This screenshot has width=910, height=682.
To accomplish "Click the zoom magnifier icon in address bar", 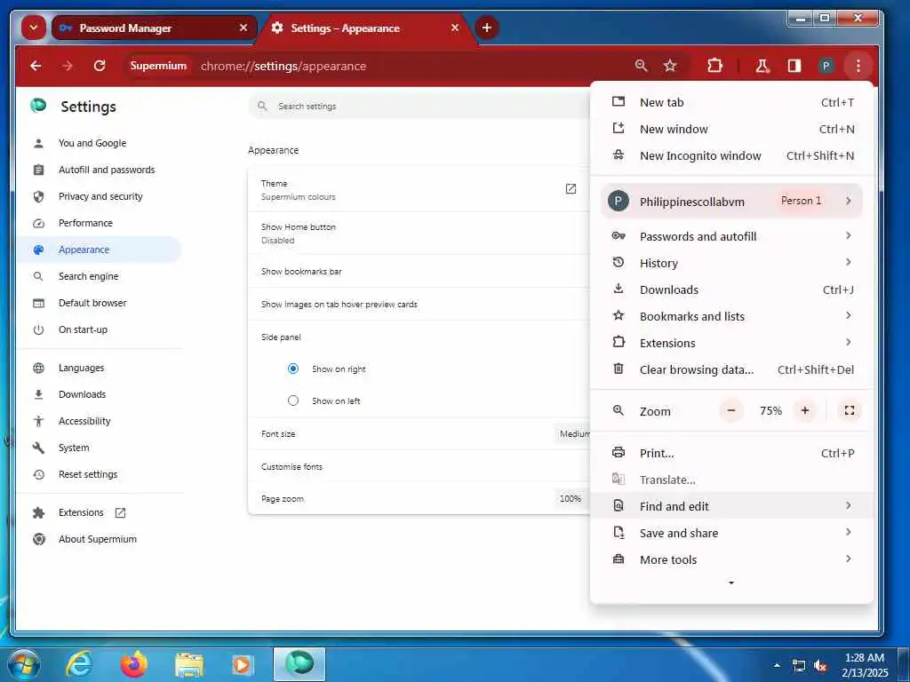I will point(641,66).
